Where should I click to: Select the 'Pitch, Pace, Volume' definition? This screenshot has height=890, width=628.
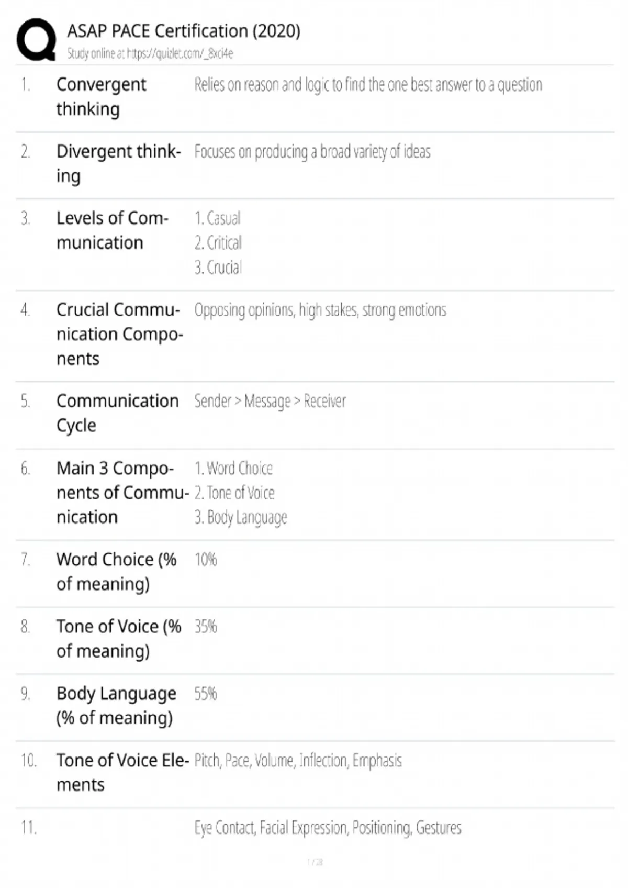coord(298,761)
